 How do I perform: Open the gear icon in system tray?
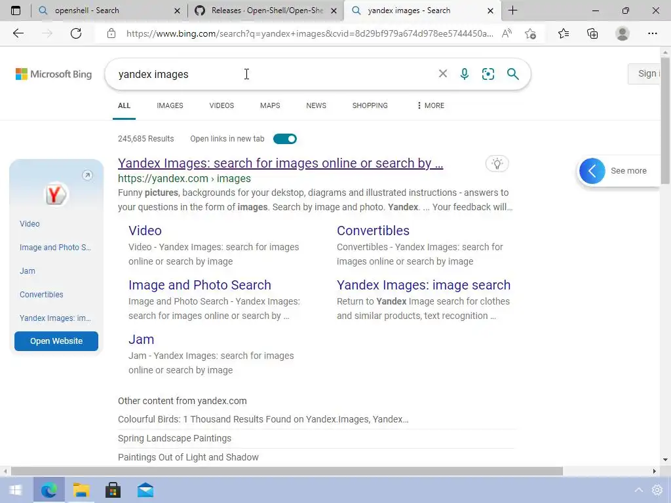click(x=657, y=490)
